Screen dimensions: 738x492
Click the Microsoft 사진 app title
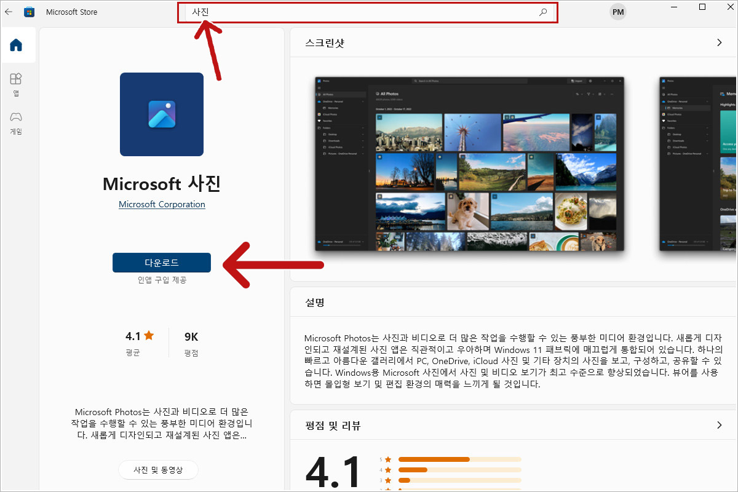(162, 183)
